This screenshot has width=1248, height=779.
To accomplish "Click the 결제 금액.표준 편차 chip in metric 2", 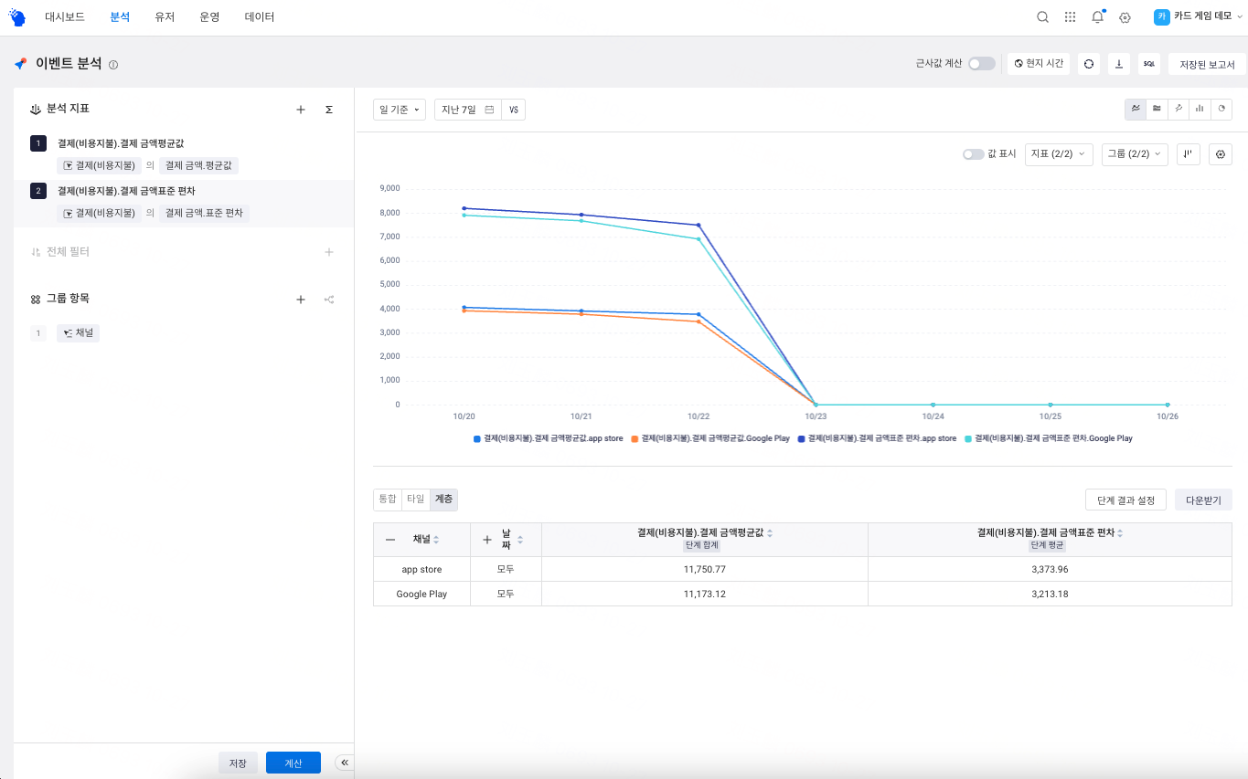I will (x=204, y=213).
